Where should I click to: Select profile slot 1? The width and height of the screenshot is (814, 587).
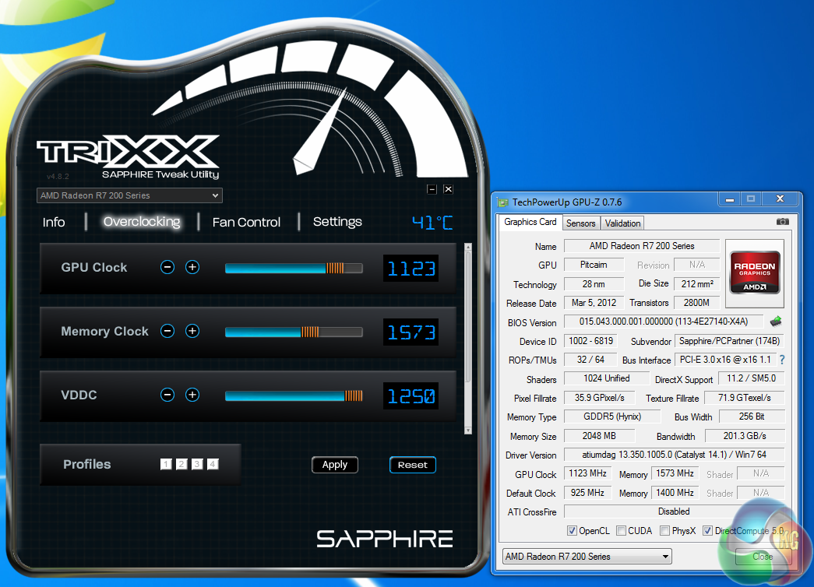[x=166, y=464]
